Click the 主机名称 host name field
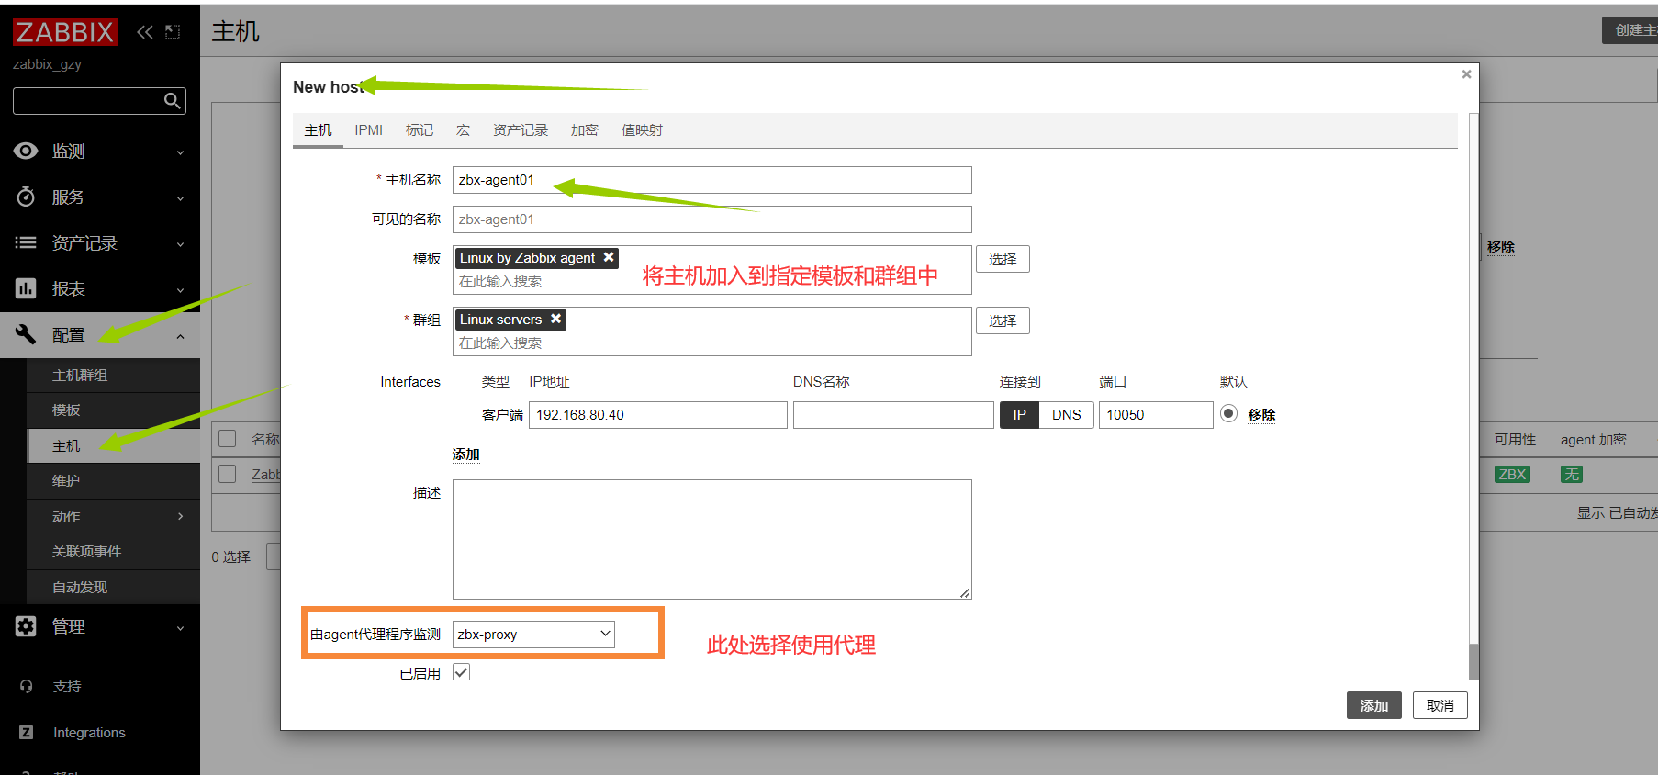1658x775 pixels. coord(711,180)
